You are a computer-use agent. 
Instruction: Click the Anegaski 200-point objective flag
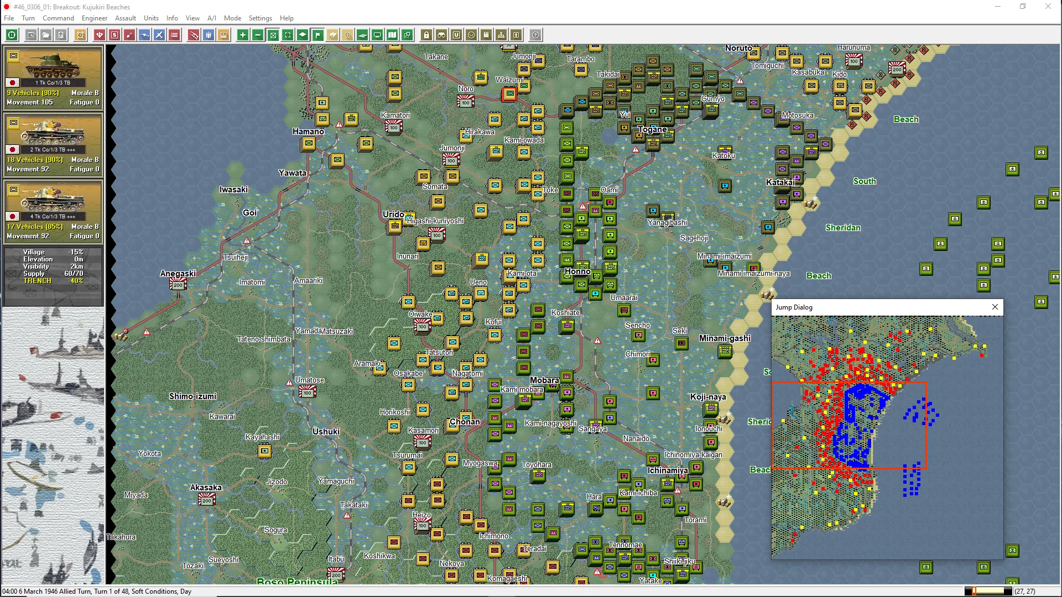click(178, 285)
